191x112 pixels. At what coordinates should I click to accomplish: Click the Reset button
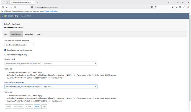(x=9, y=107)
